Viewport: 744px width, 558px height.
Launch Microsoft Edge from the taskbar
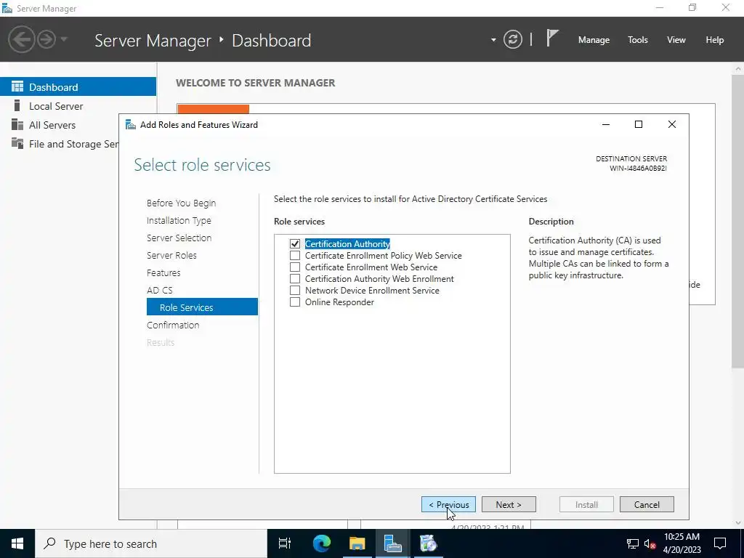coord(321,543)
